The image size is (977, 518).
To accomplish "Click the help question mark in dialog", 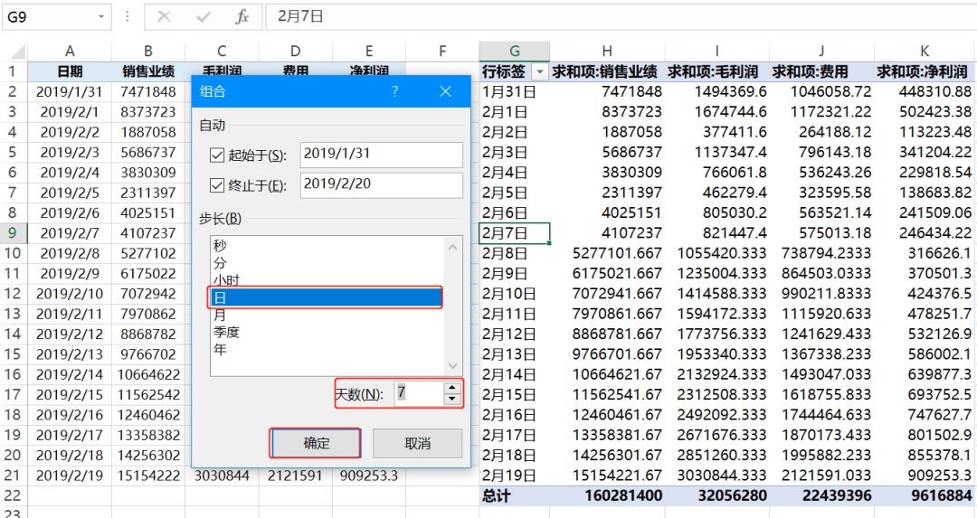I will [x=395, y=91].
